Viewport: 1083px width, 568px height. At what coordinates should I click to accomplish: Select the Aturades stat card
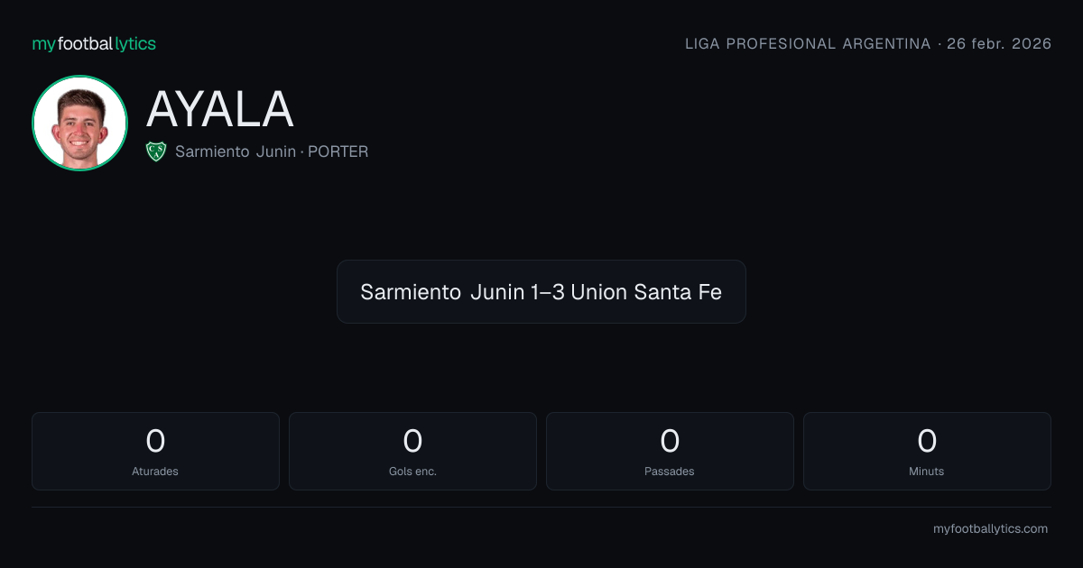[x=155, y=451]
